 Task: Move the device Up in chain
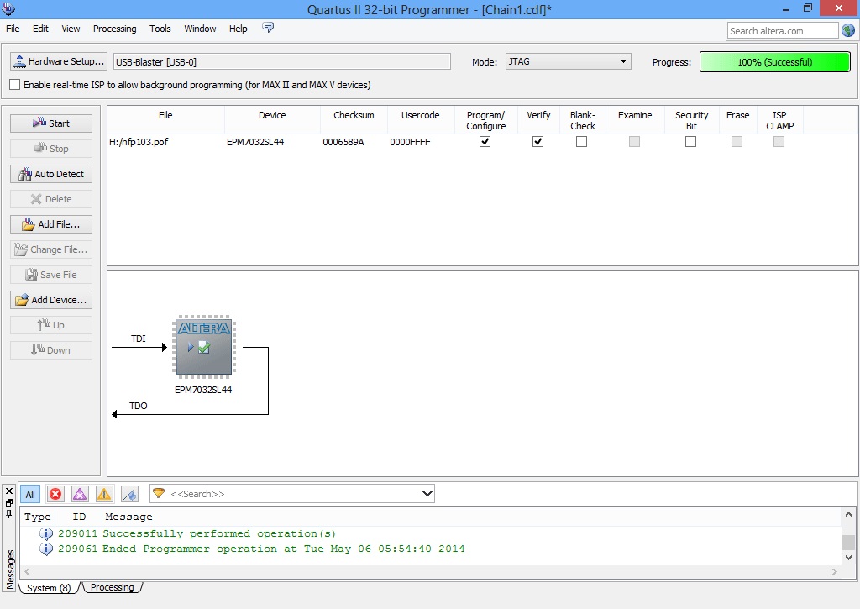[51, 325]
